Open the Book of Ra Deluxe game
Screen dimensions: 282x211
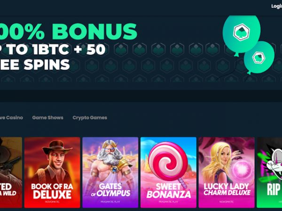pos(52,173)
